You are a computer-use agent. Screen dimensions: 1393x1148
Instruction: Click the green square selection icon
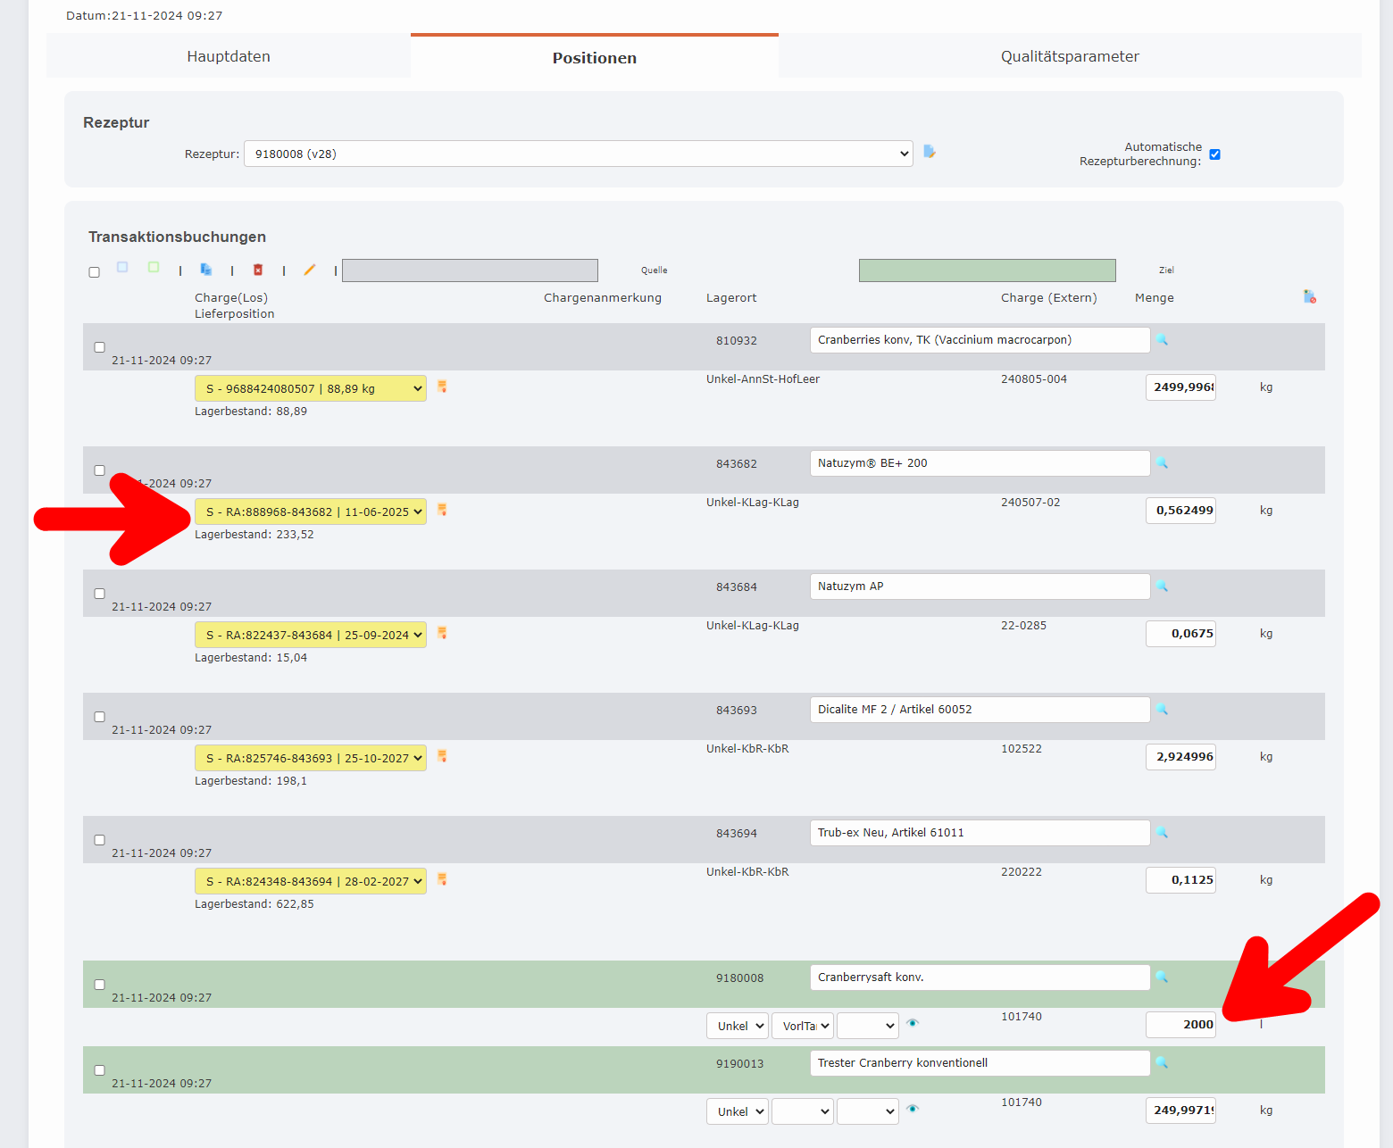[x=153, y=267]
